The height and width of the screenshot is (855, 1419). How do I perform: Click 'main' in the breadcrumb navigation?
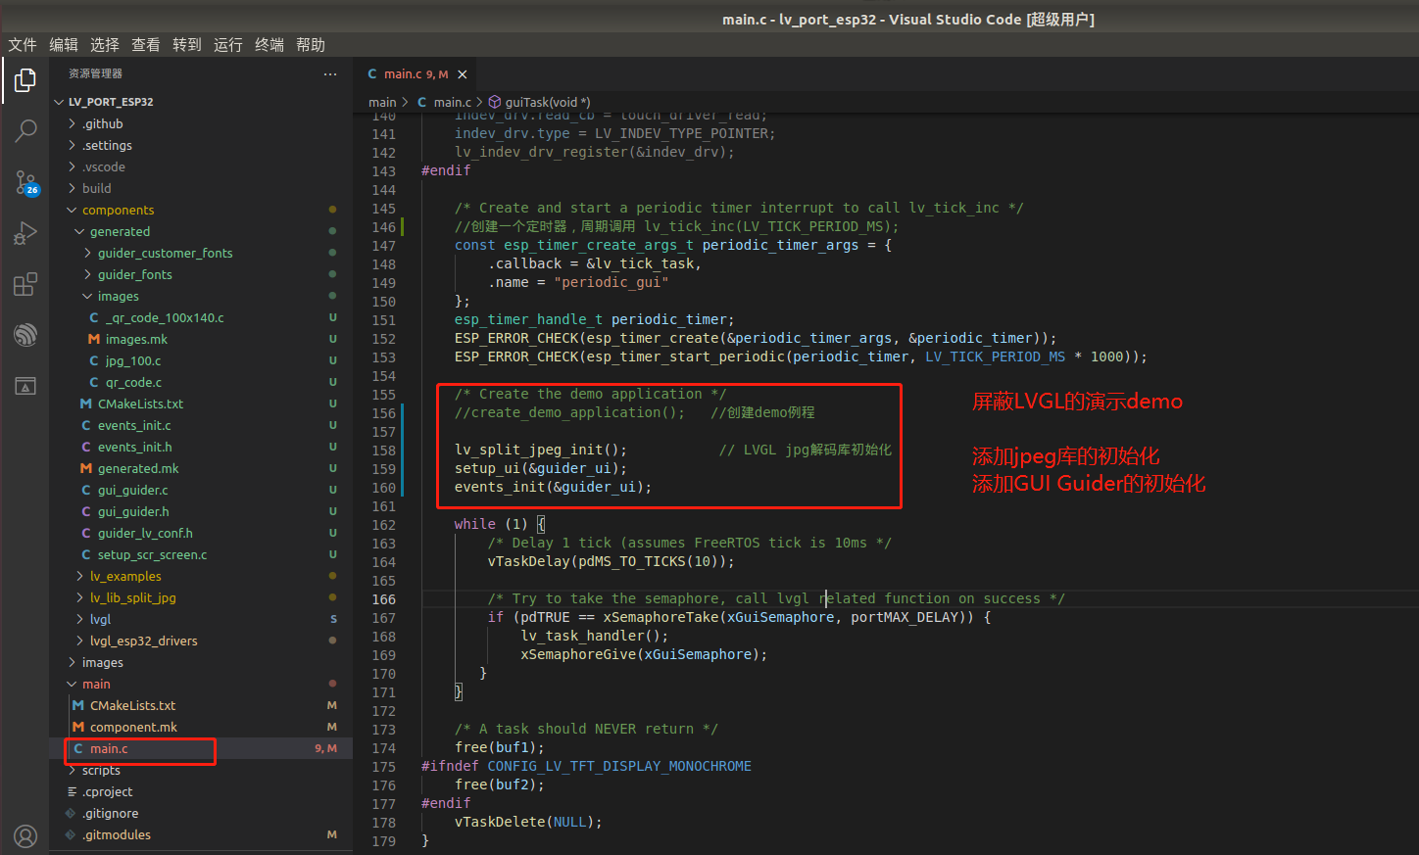coord(382,101)
